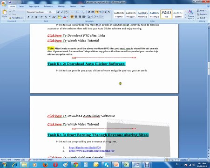Click the proofing errors icon in status bar
The height and width of the screenshot is (168, 210).
[x=29, y=160]
